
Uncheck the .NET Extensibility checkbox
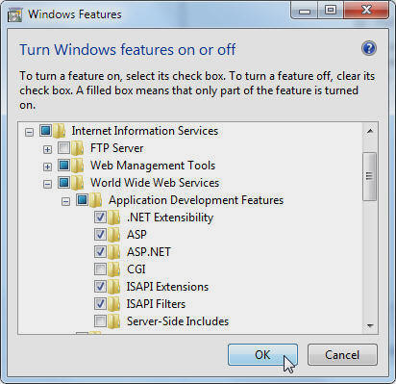[100, 217]
